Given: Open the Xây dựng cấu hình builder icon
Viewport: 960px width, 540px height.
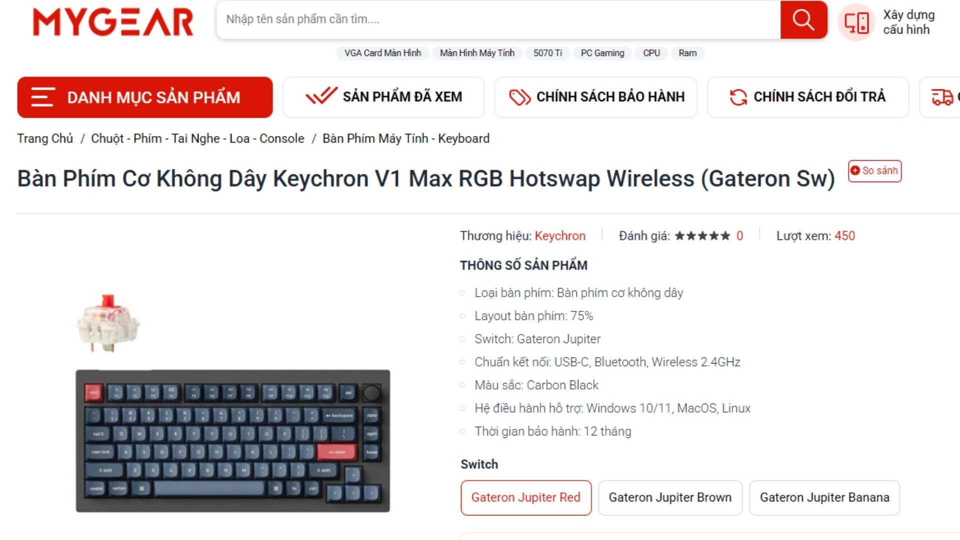Looking at the screenshot, I should (856, 22).
